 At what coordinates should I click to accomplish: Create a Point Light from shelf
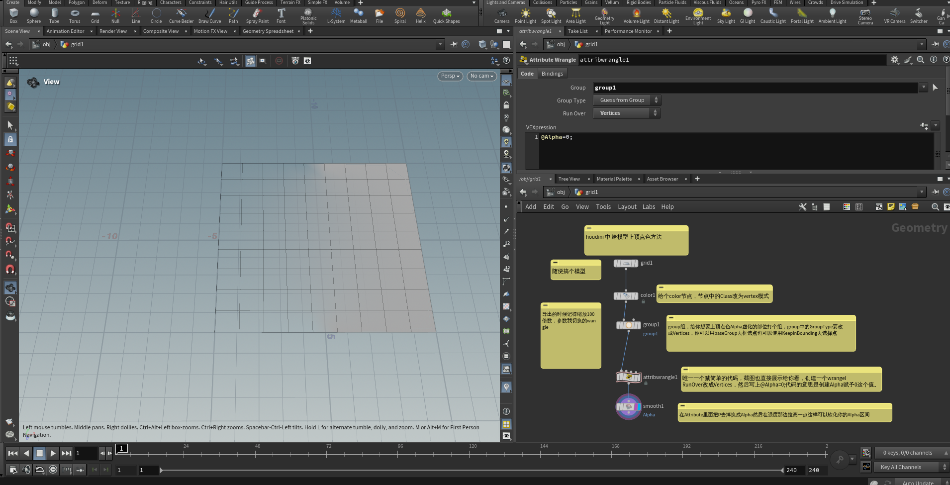coord(525,15)
